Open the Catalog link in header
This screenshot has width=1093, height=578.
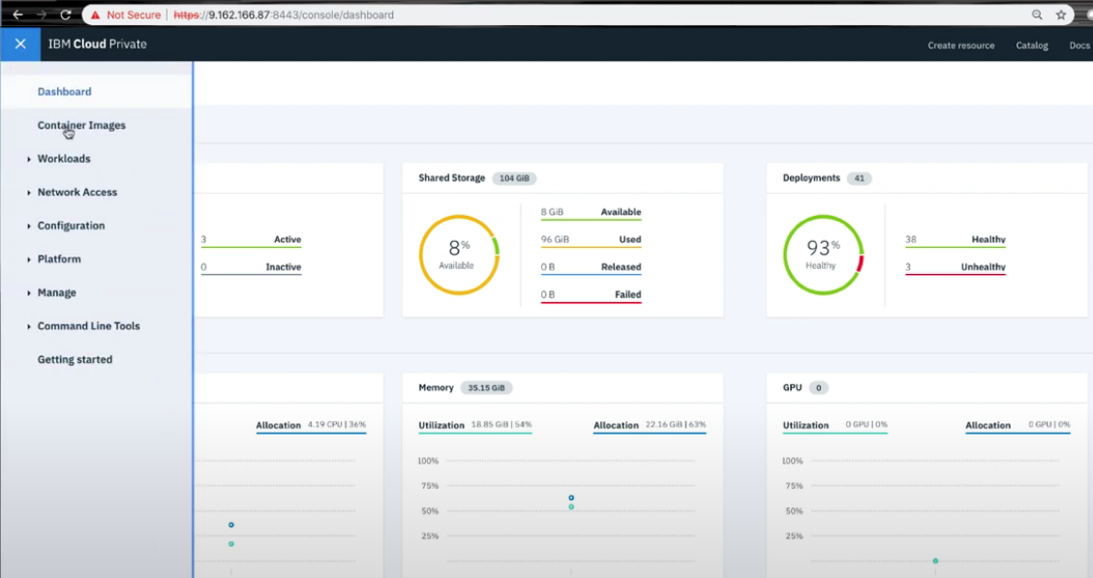click(1032, 46)
